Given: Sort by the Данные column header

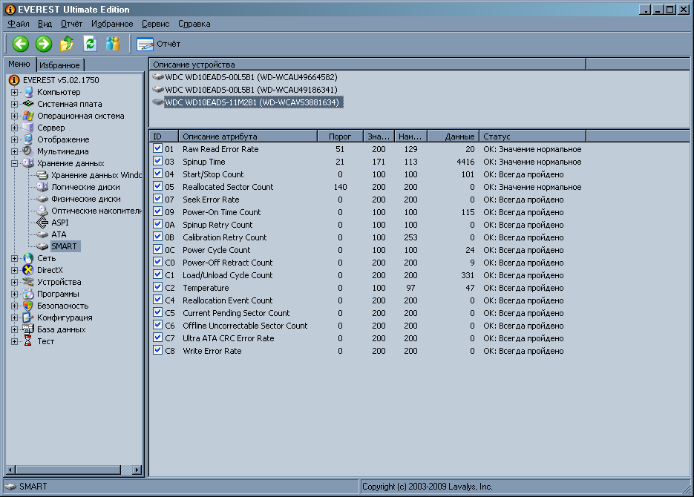Looking at the screenshot, I should point(454,136).
